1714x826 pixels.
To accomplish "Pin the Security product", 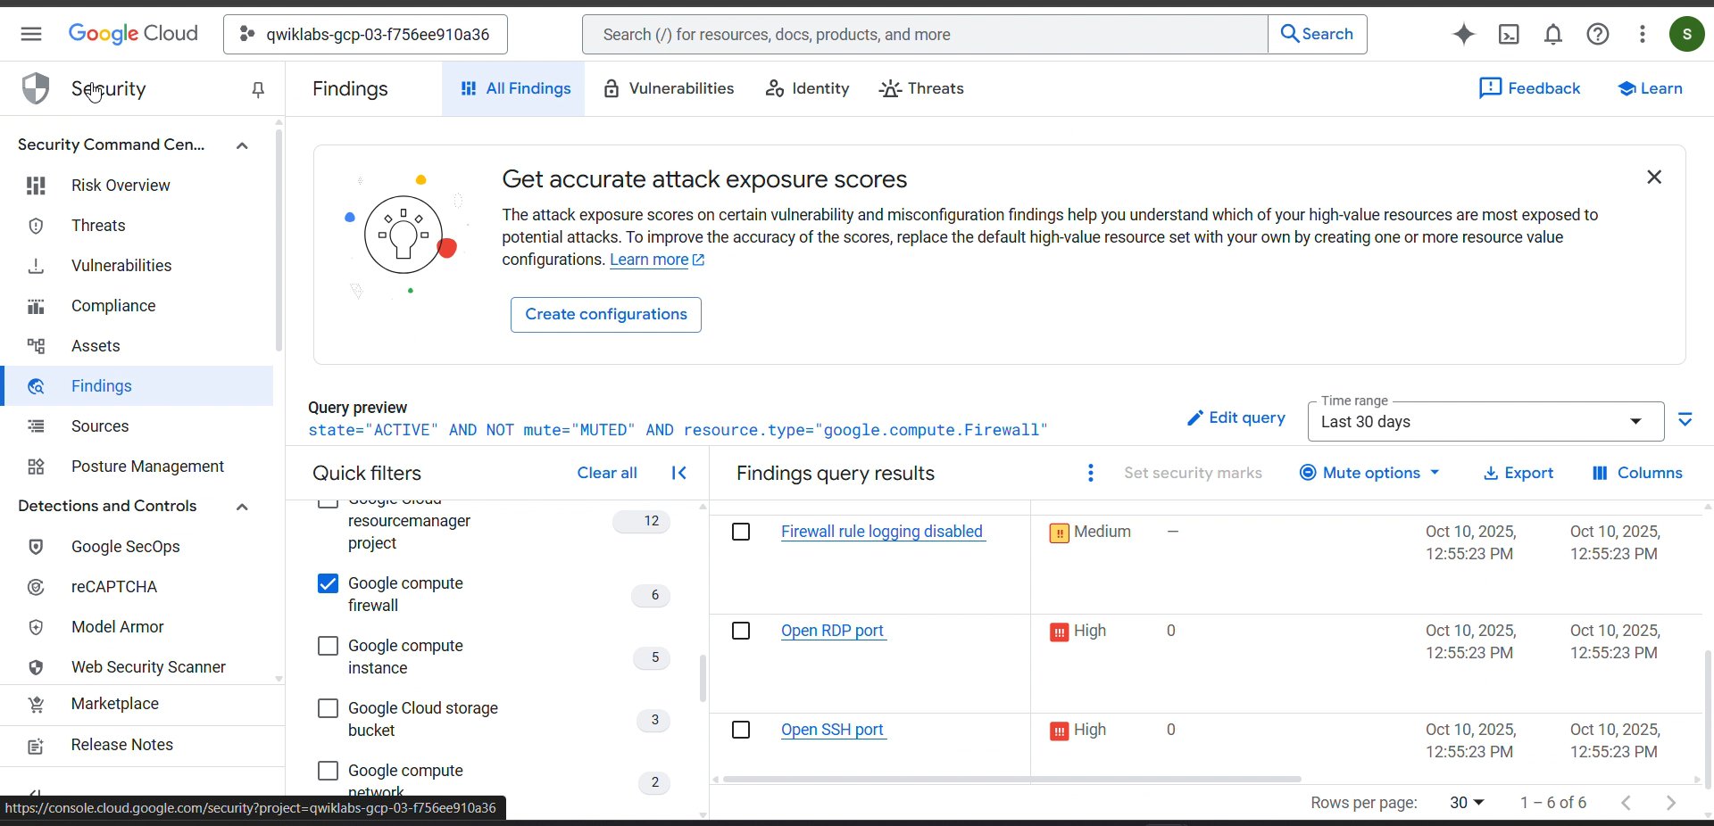I will click(x=258, y=89).
